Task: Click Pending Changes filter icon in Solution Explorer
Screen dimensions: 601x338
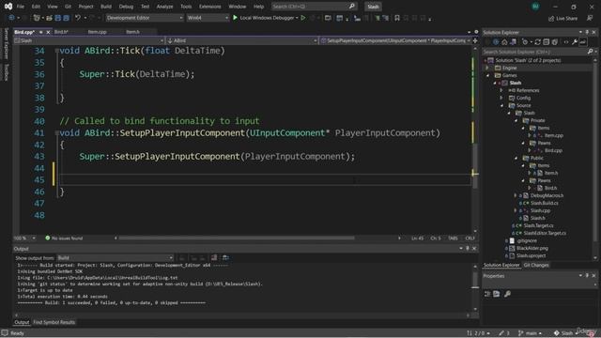Action: coord(526,42)
